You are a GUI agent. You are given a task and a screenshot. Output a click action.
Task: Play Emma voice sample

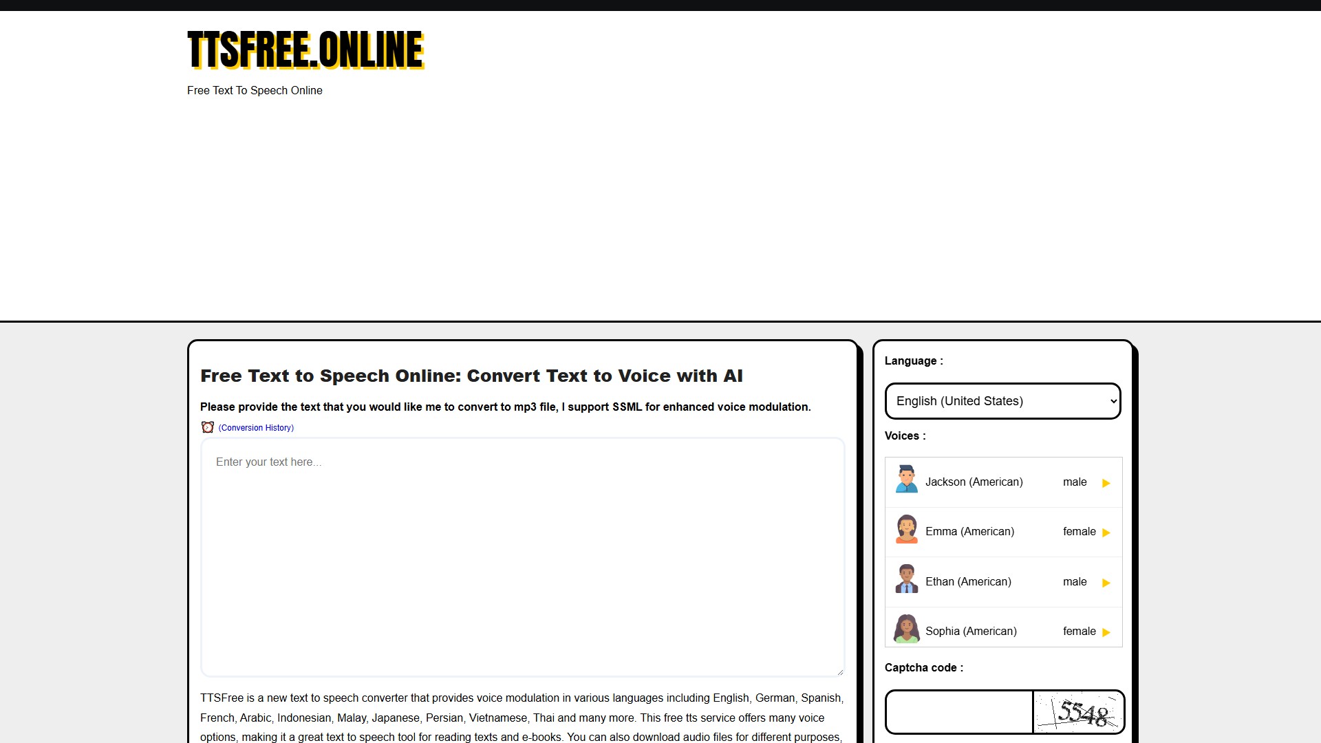pyautogui.click(x=1106, y=532)
